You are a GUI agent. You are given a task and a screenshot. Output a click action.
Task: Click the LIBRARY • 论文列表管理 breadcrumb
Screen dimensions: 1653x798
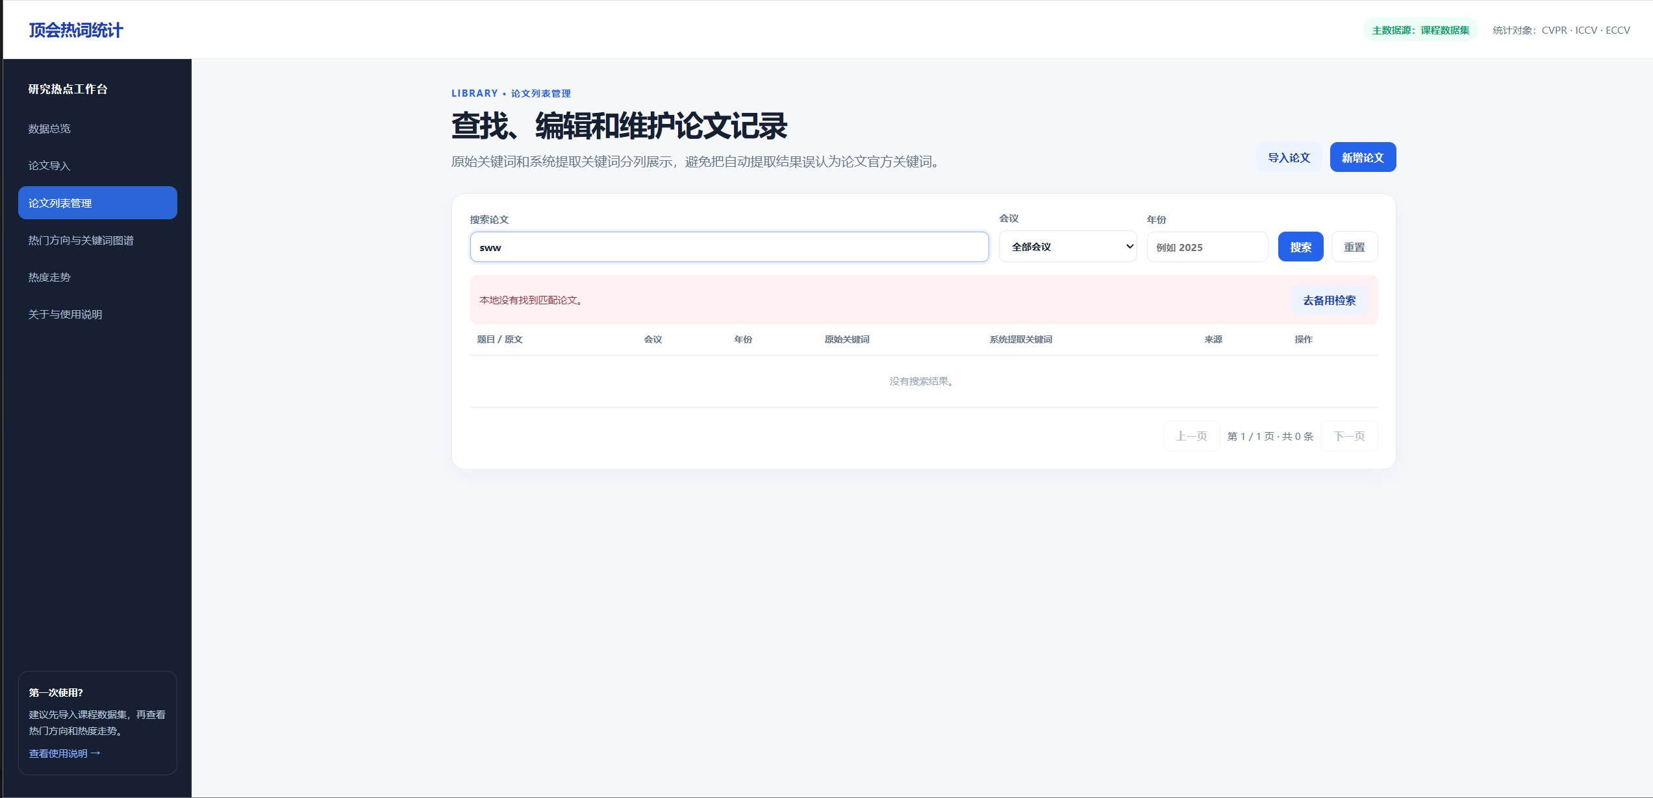(x=511, y=93)
